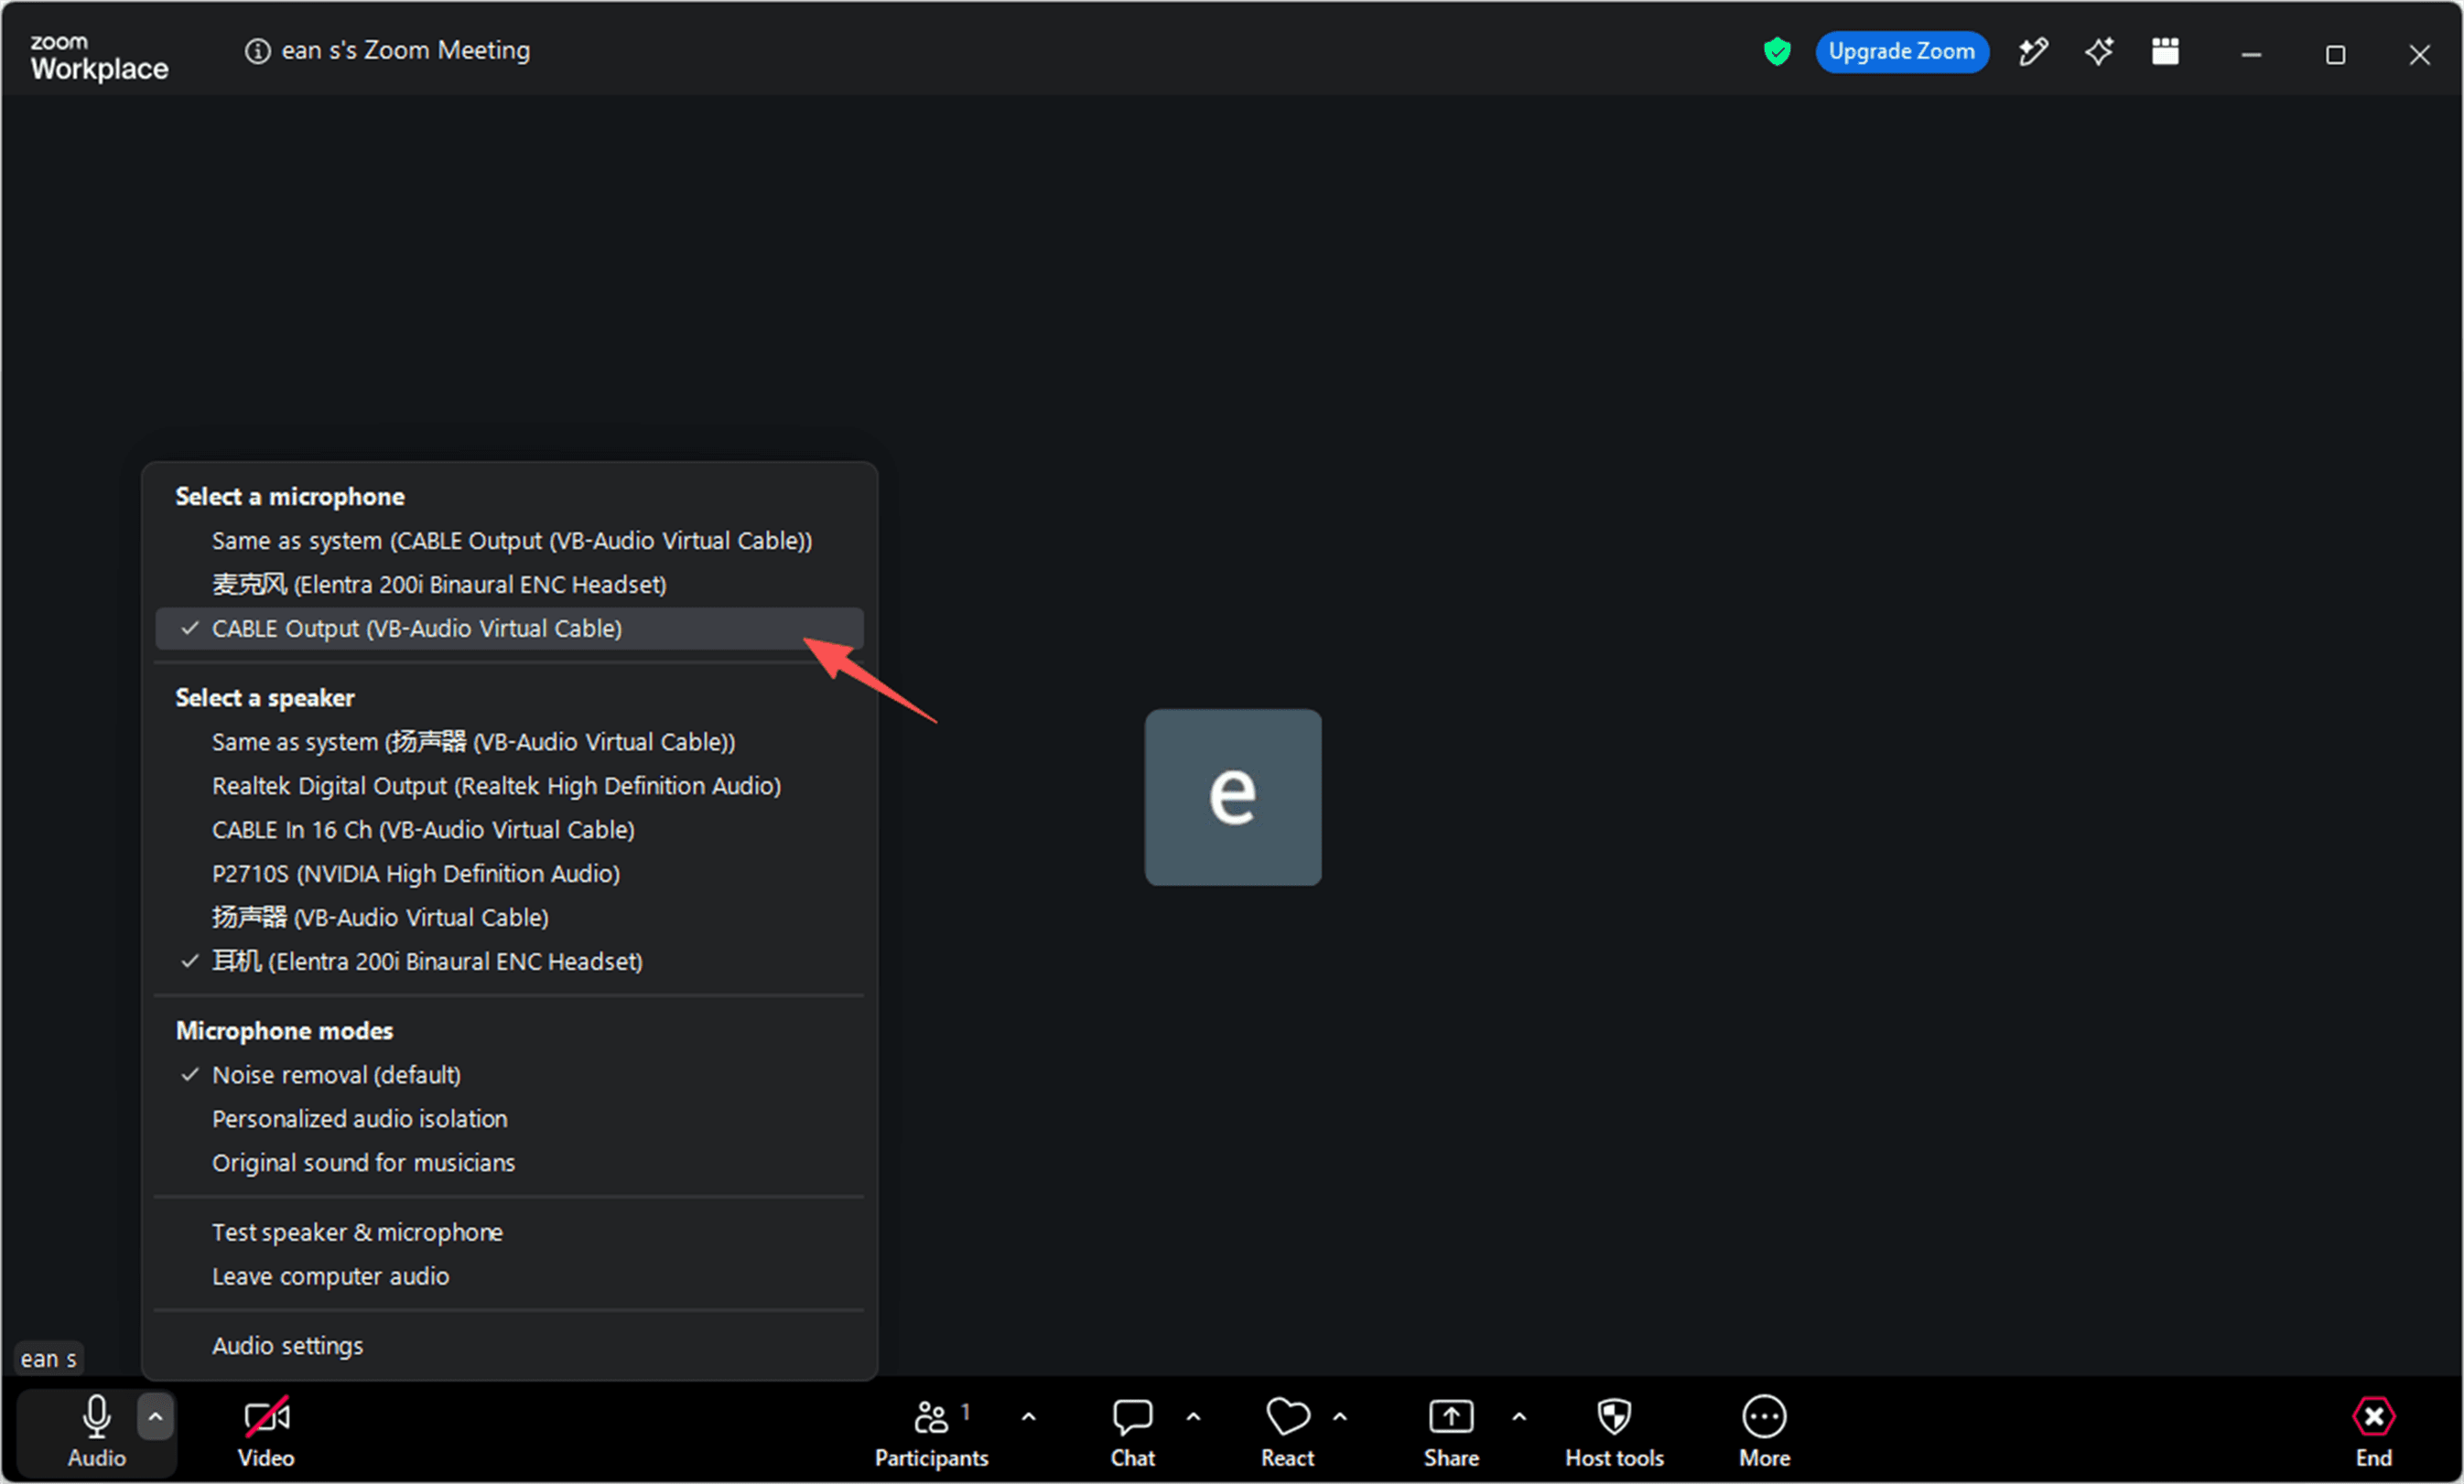Screen dimensions: 2464x1484
Task: Open the annotation pen icon in title bar
Action: tap(2033, 51)
